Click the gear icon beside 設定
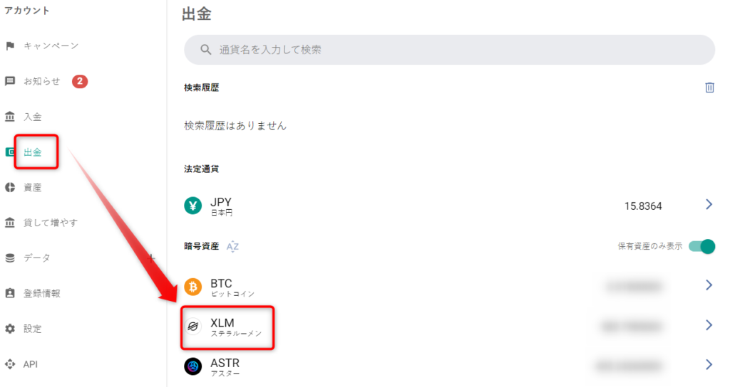This screenshot has height=387, width=730. (10, 329)
